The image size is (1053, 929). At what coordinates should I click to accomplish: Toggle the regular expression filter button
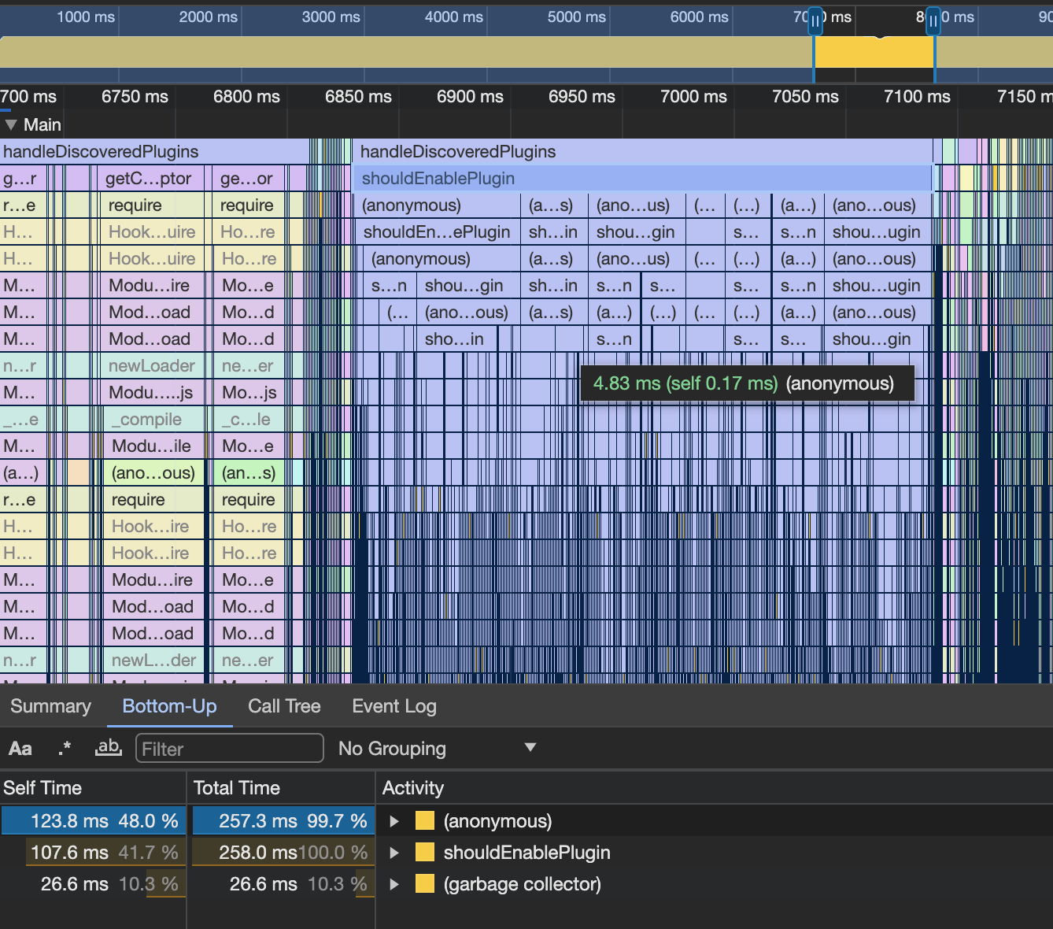pyautogui.click(x=65, y=749)
